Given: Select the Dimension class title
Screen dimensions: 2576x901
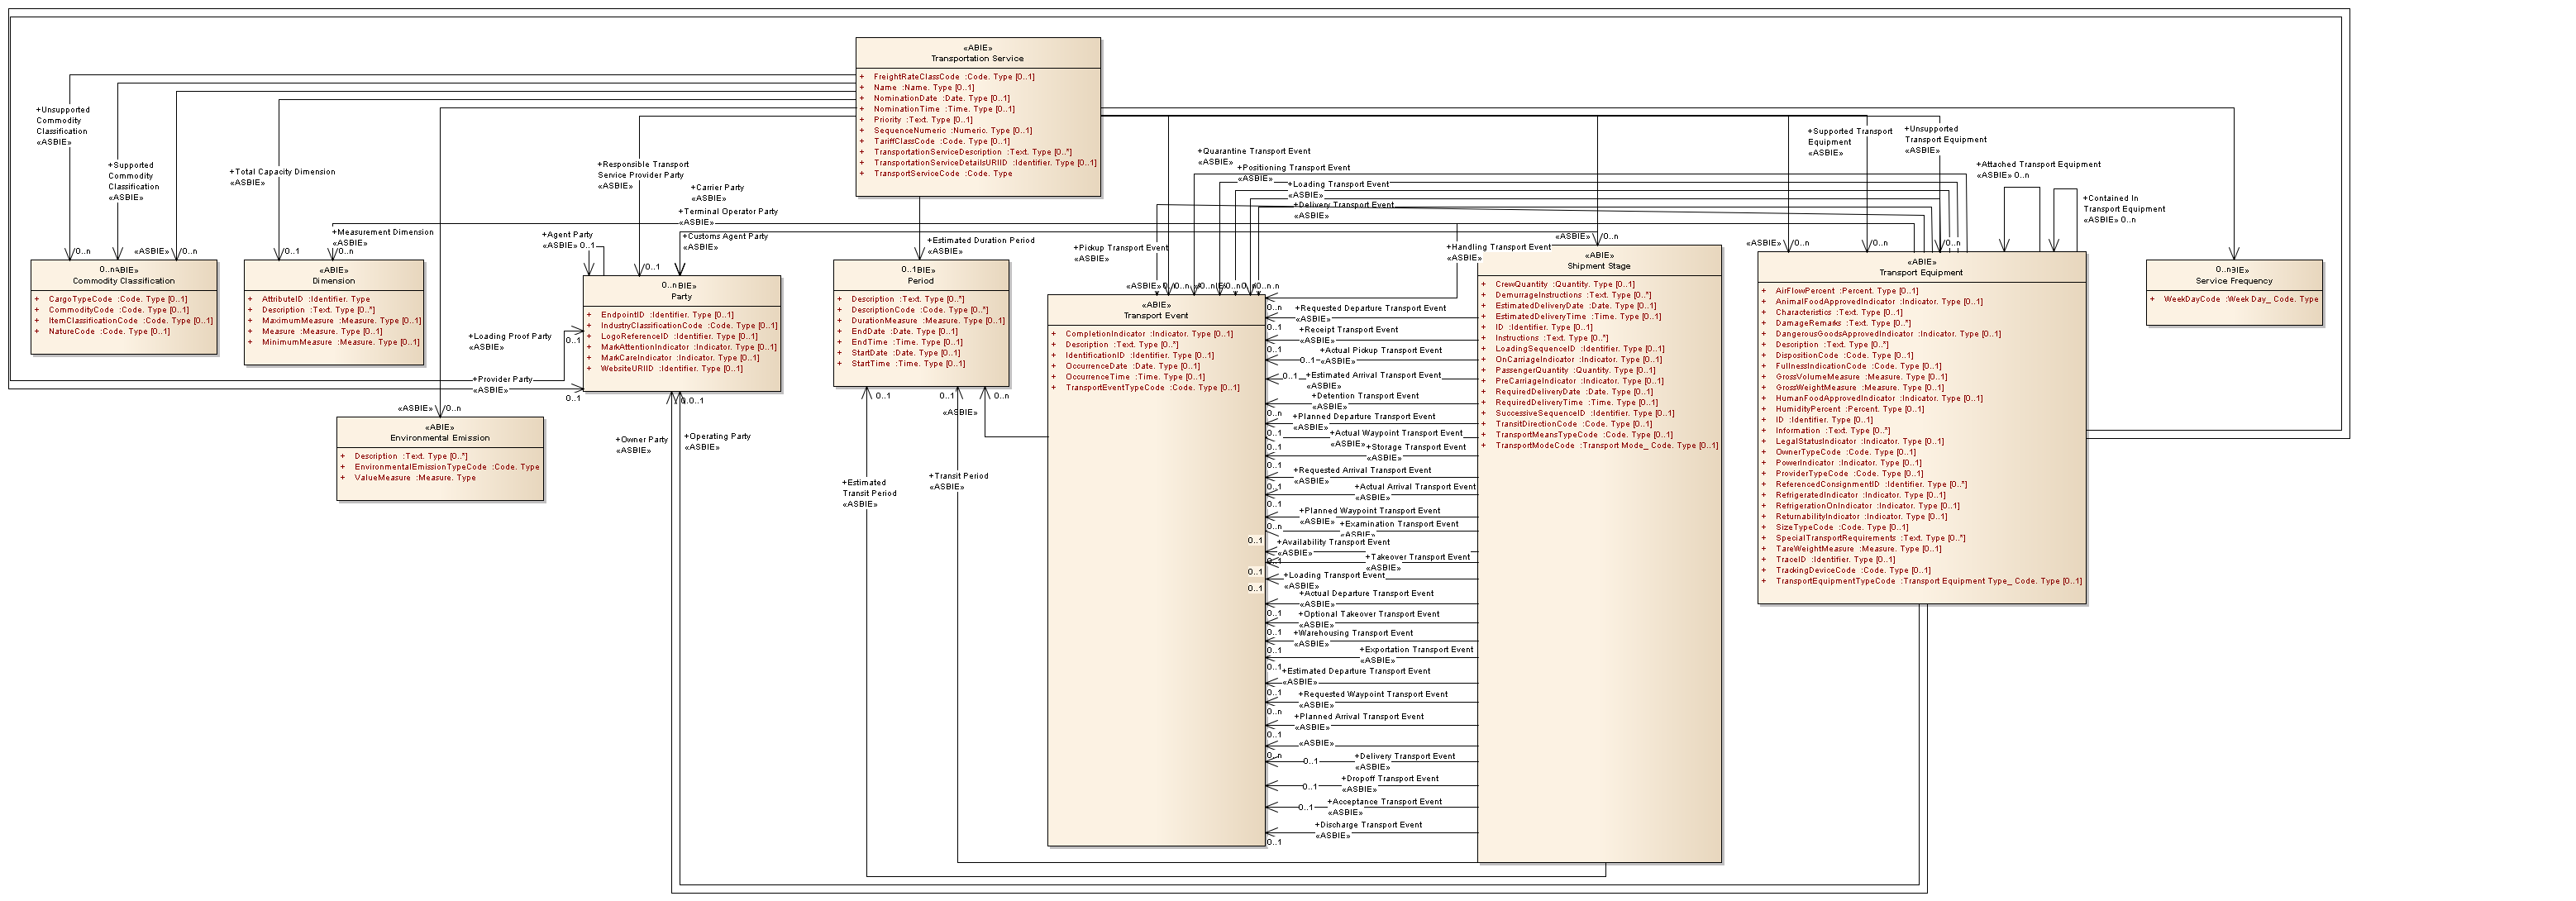Looking at the screenshot, I should [333, 281].
